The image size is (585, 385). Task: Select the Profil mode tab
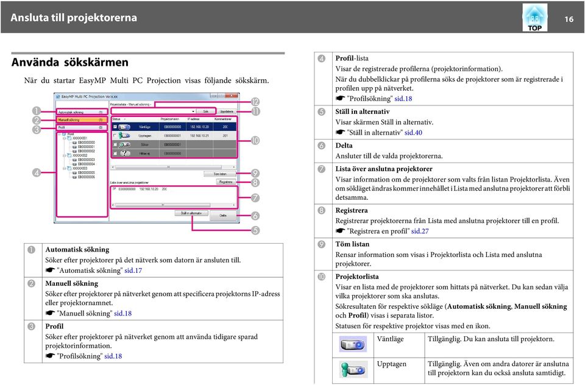point(82,127)
